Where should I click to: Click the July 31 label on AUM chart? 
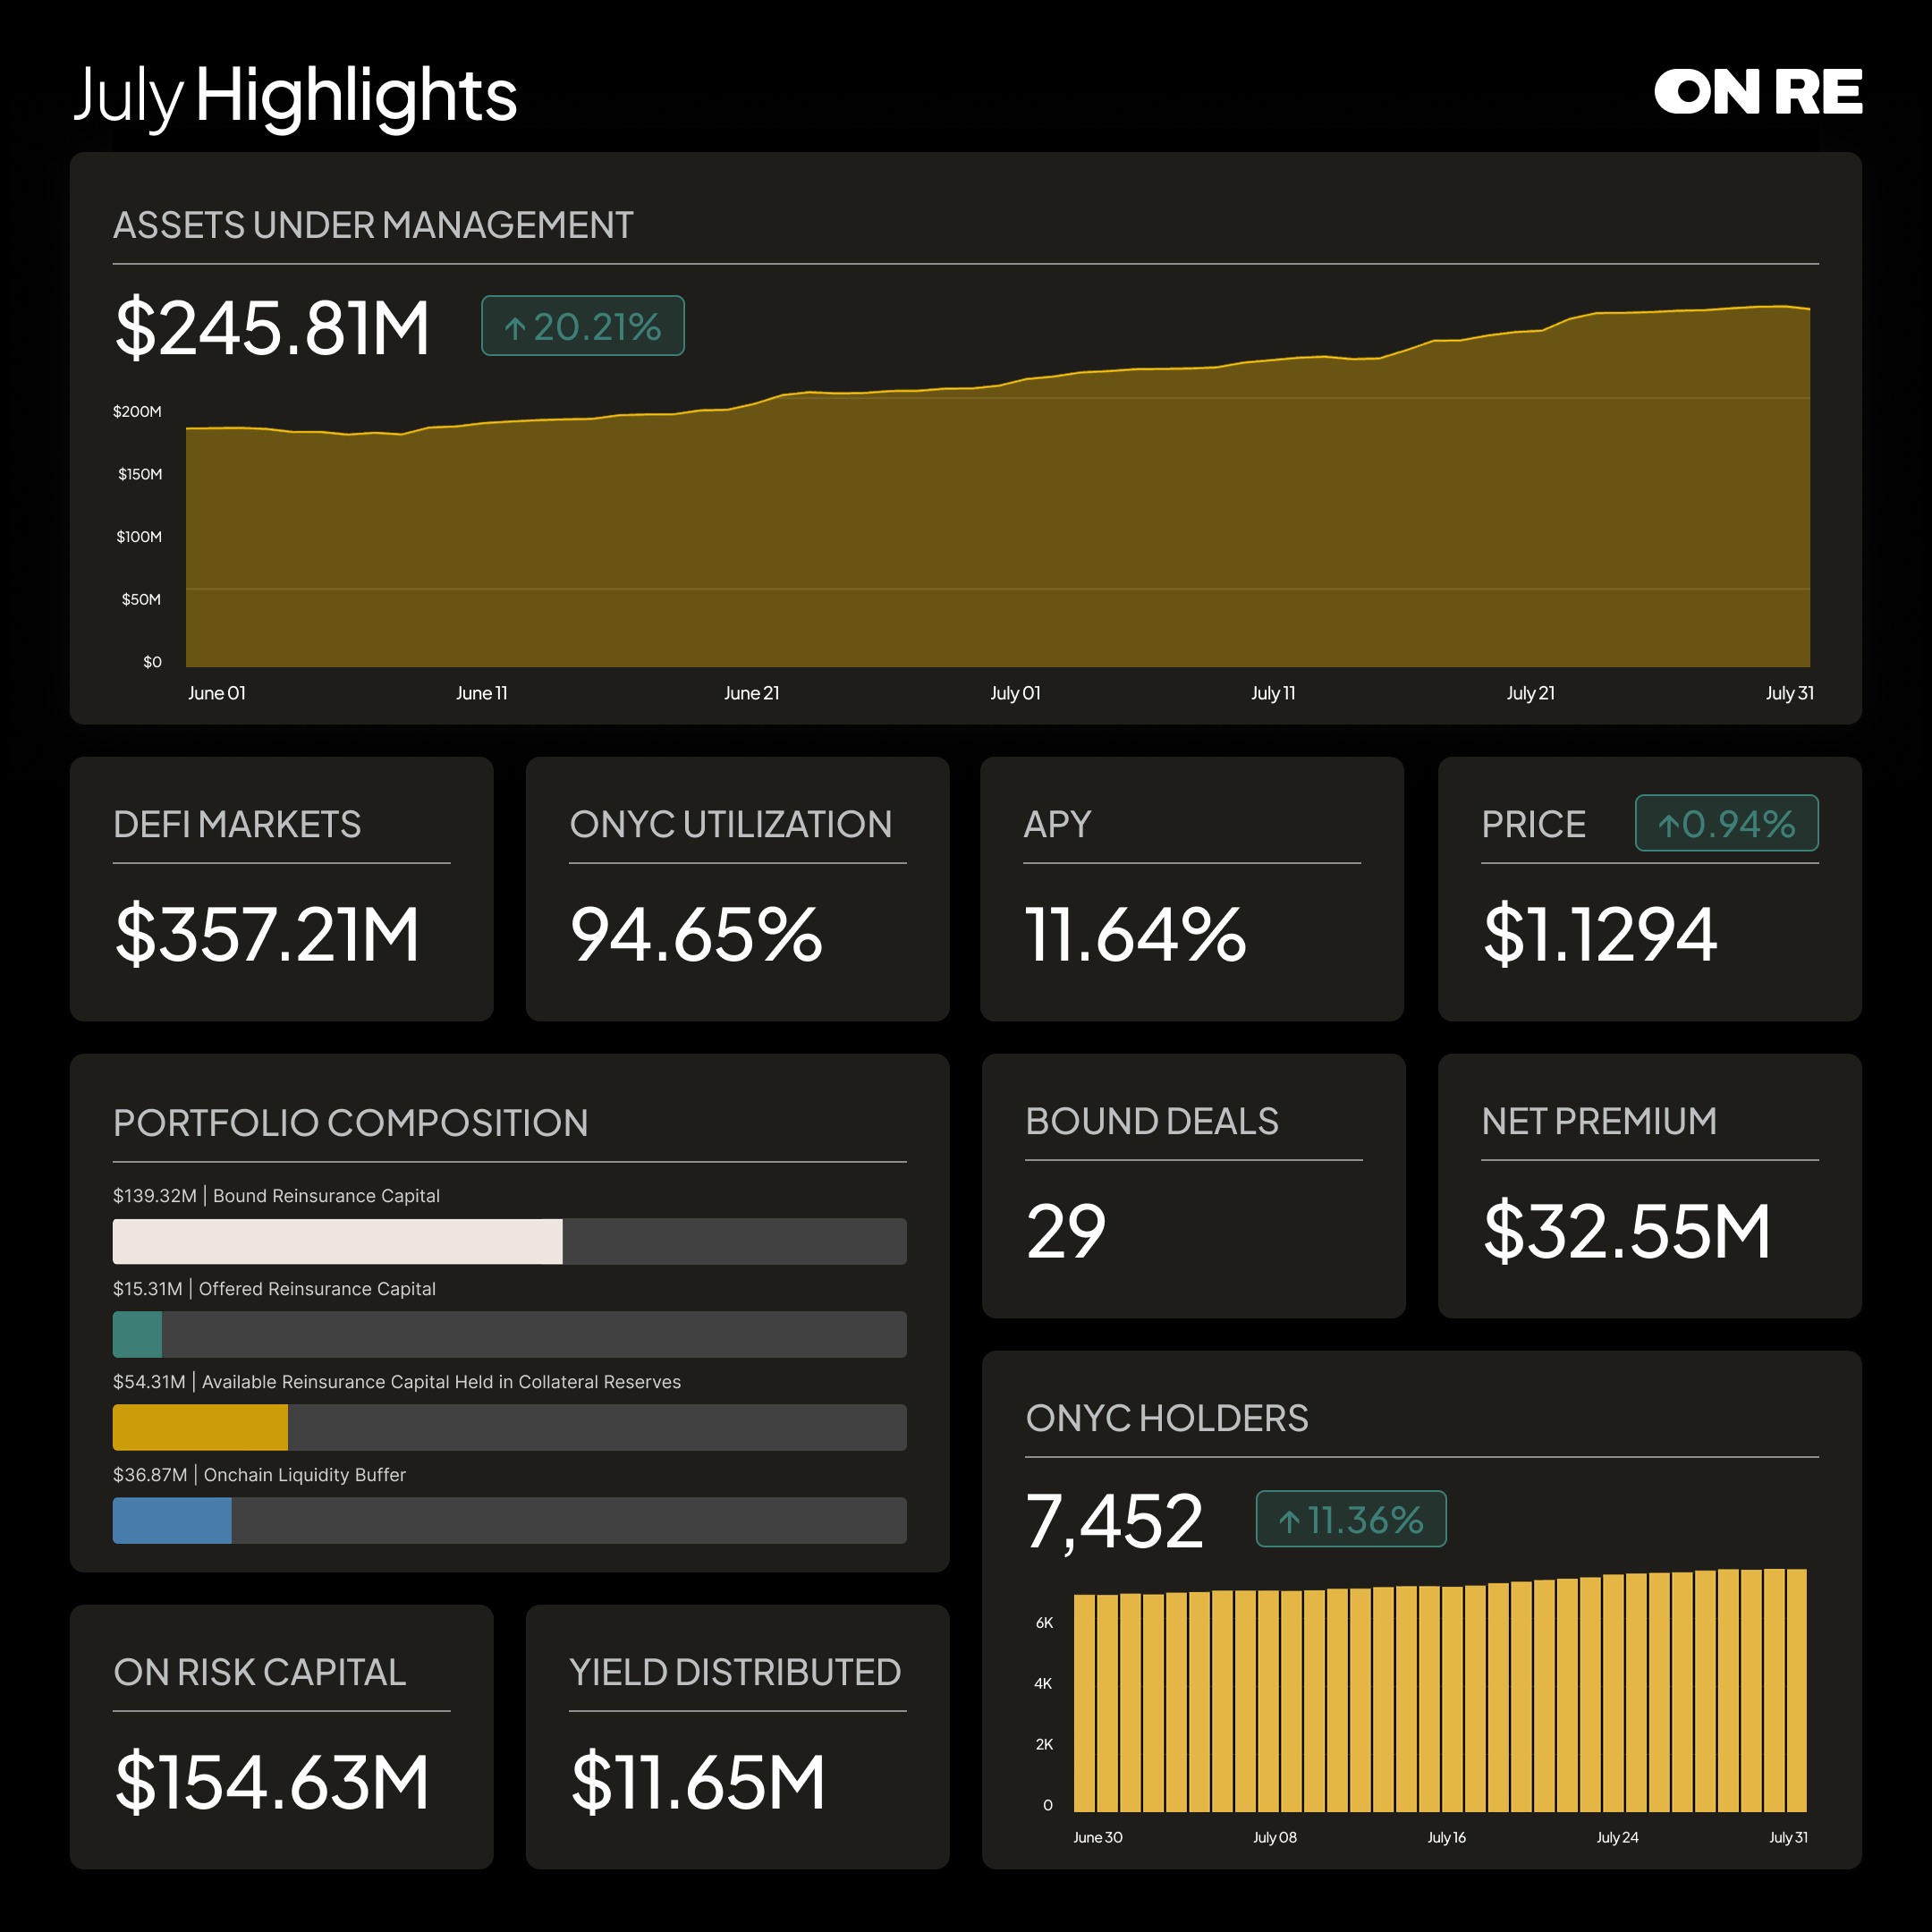click(x=1789, y=693)
